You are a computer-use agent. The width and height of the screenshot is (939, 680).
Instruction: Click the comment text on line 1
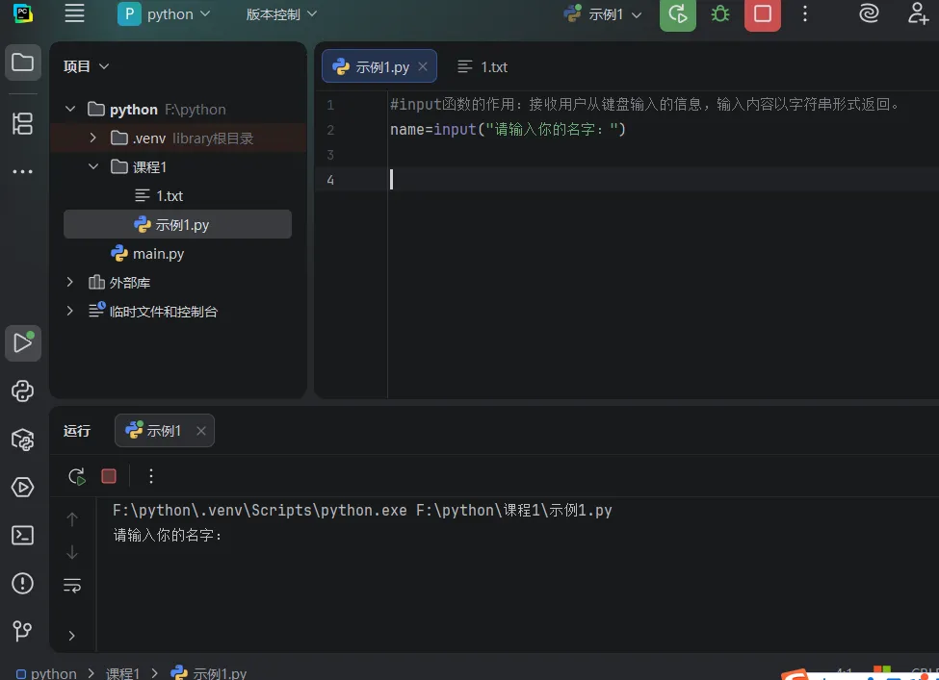(645, 105)
